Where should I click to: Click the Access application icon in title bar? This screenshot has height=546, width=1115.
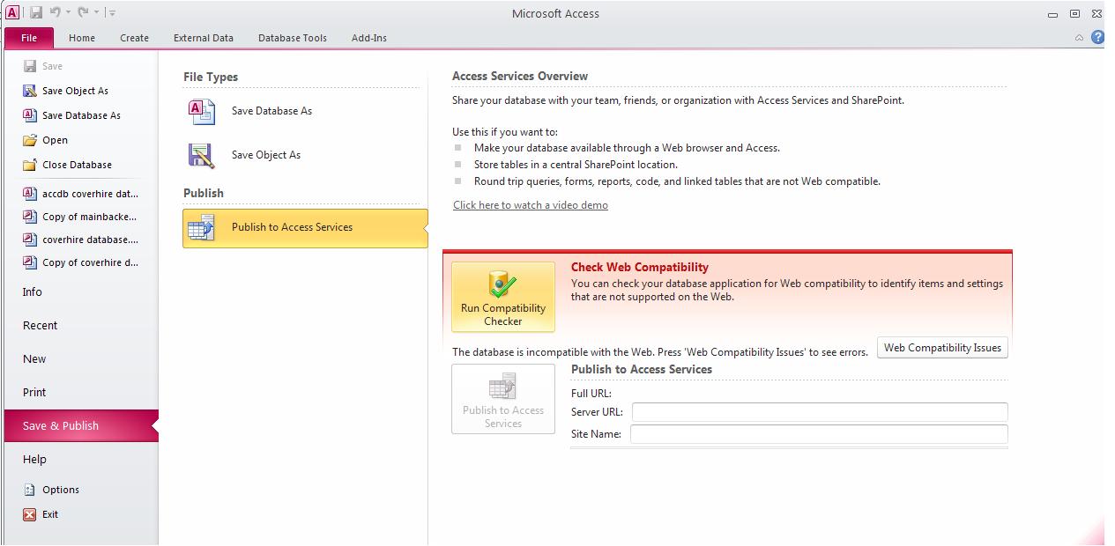coord(12,12)
